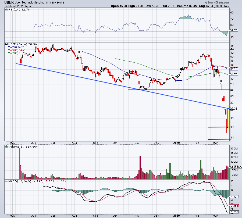
Task: Click the volume bars icon beside Volume label
Action: click(6, 146)
